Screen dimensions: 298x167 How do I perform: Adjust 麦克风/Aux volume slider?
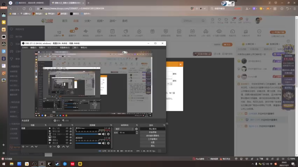(88, 134)
